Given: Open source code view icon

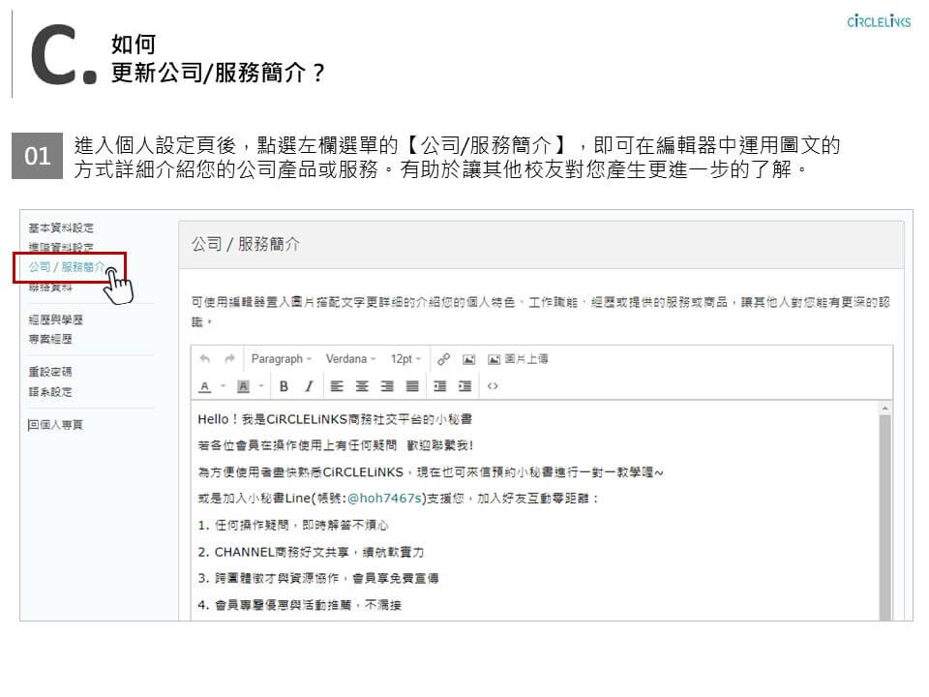Looking at the screenshot, I should point(493,386).
